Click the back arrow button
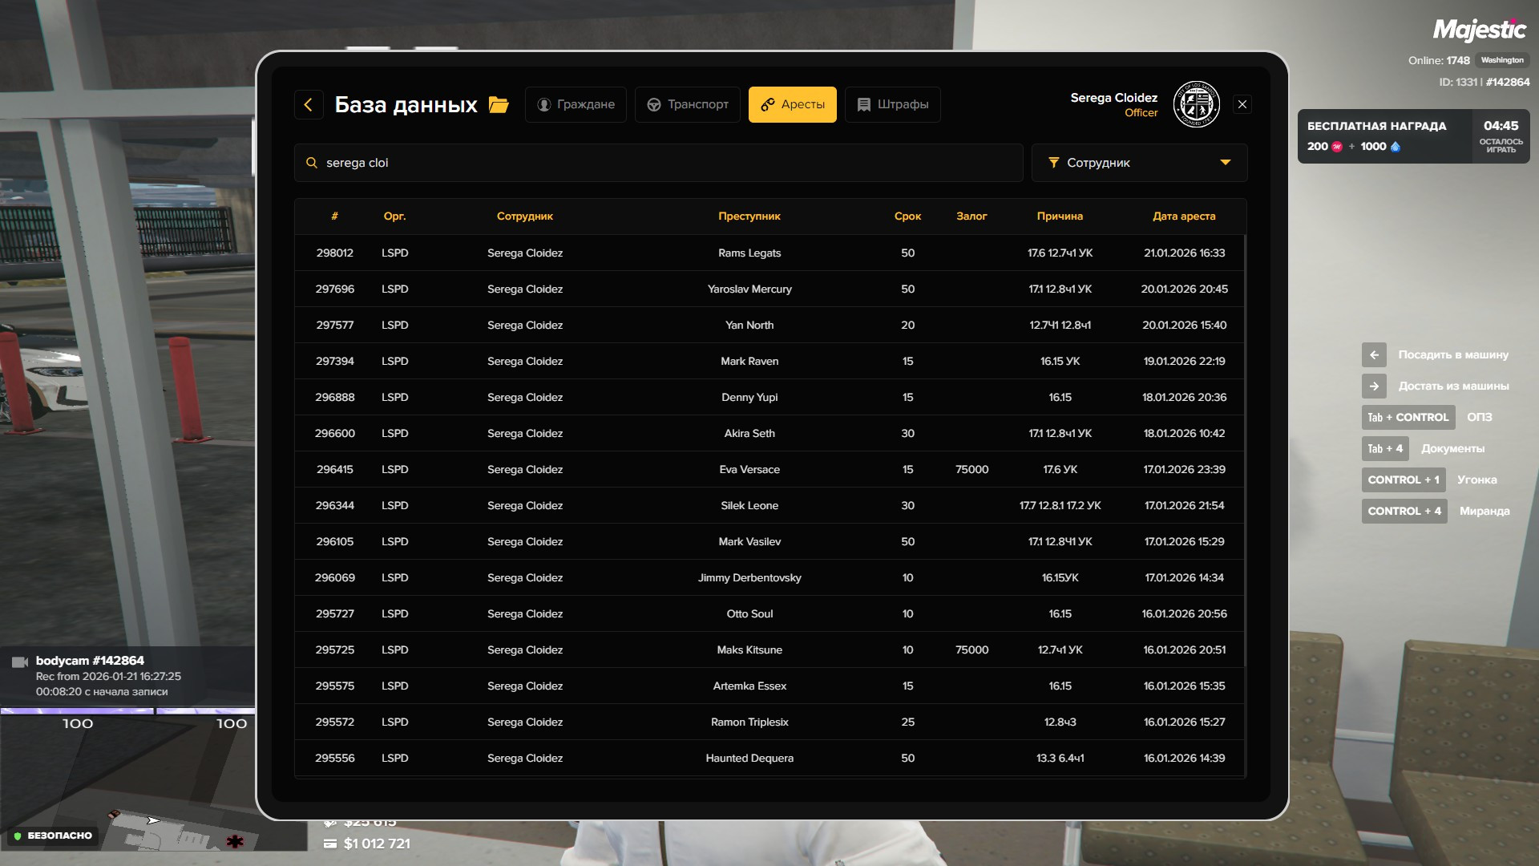 [x=309, y=104]
